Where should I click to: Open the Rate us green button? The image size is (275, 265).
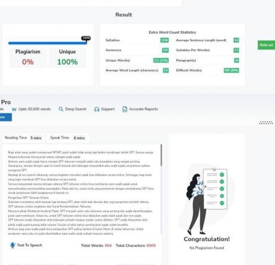(266, 45)
